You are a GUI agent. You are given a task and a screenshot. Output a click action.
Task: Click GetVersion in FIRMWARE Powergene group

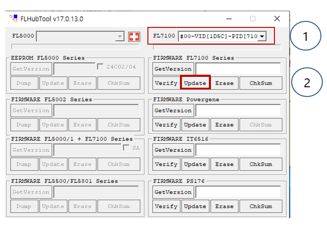173,110
